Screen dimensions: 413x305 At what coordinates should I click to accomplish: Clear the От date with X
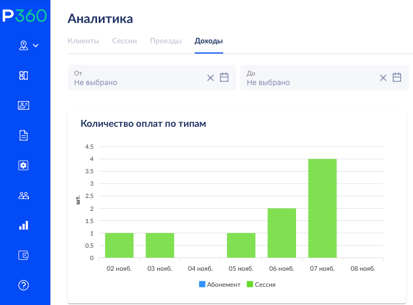point(210,78)
